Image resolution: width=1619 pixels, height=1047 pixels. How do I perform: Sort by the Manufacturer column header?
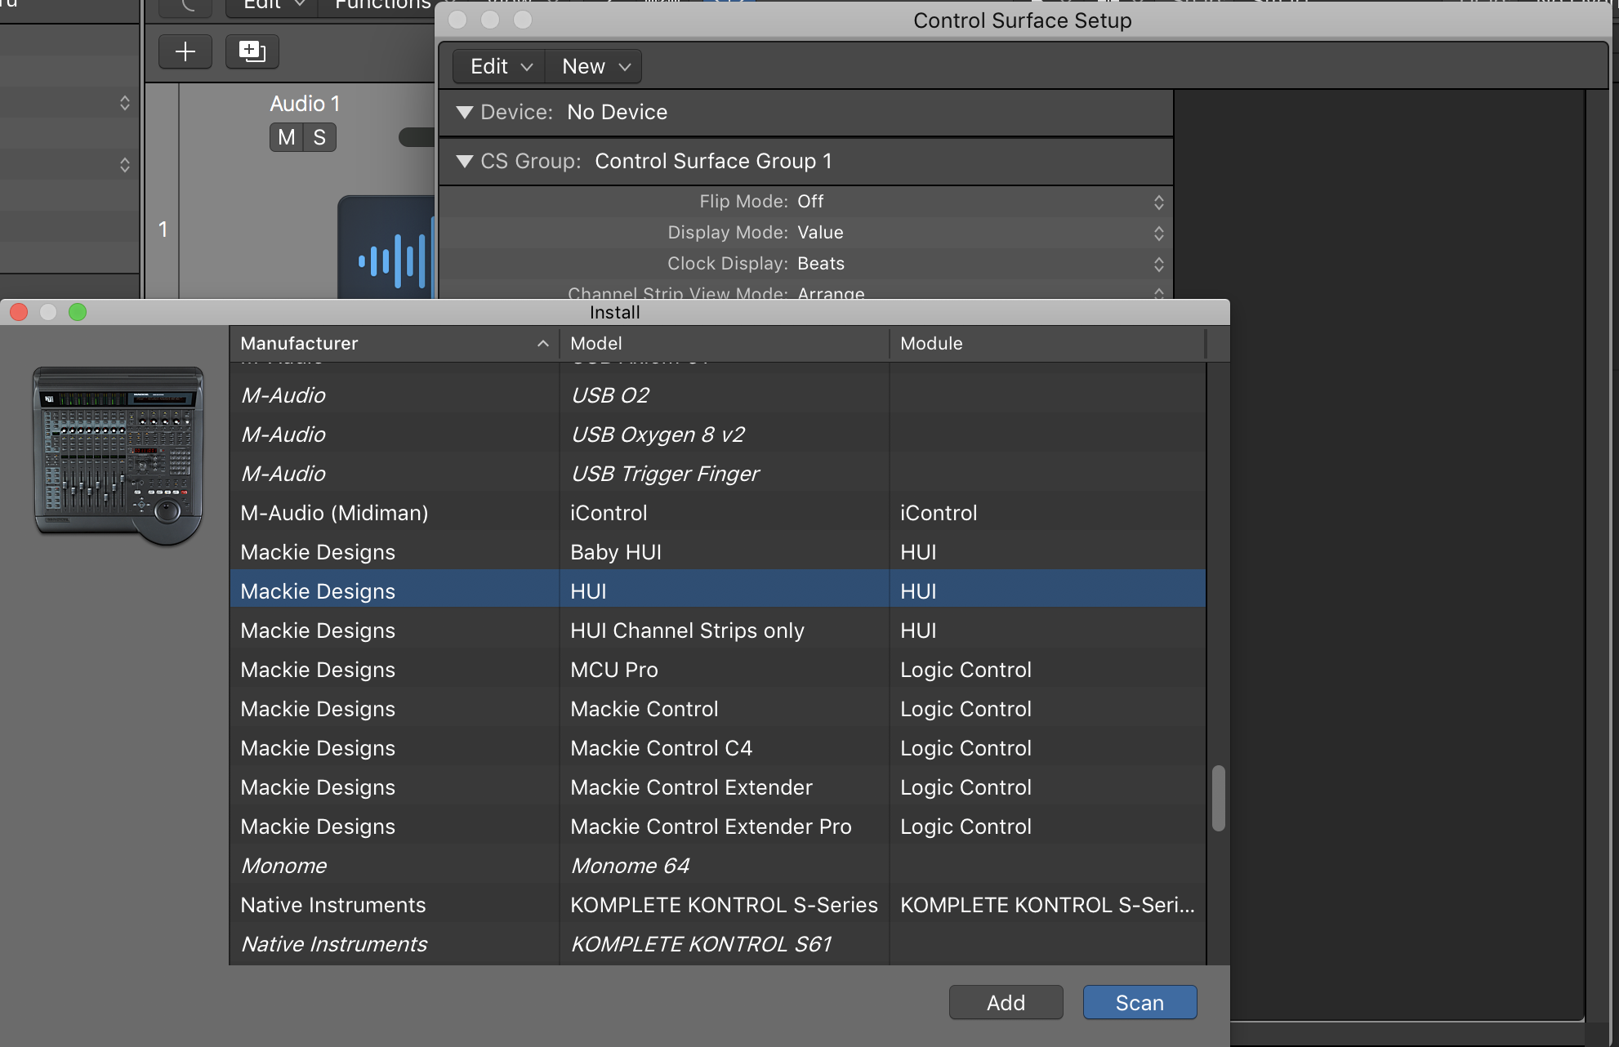[395, 343]
